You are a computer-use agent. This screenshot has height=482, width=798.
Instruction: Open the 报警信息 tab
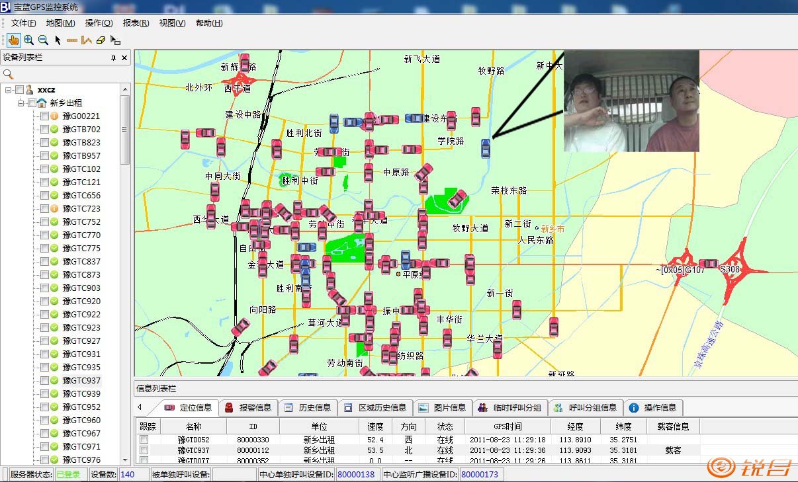click(x=247, y=407)
